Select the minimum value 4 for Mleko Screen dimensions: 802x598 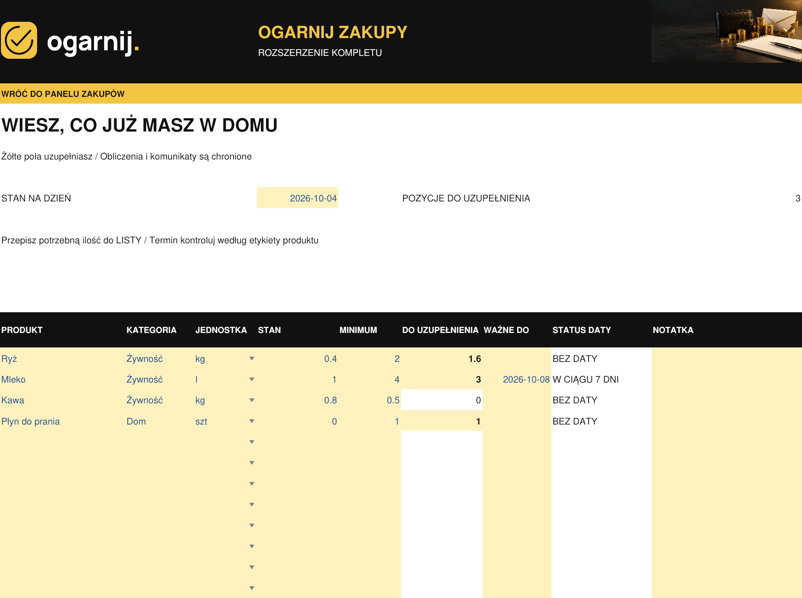click(x=370, y=379)
